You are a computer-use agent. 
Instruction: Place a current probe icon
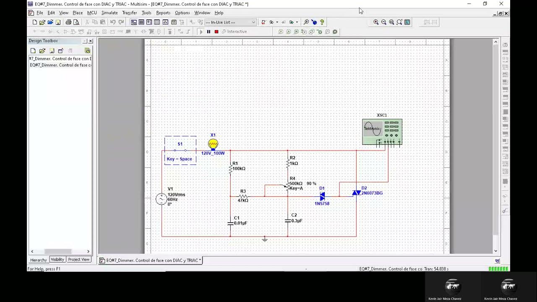coord(289,32)
